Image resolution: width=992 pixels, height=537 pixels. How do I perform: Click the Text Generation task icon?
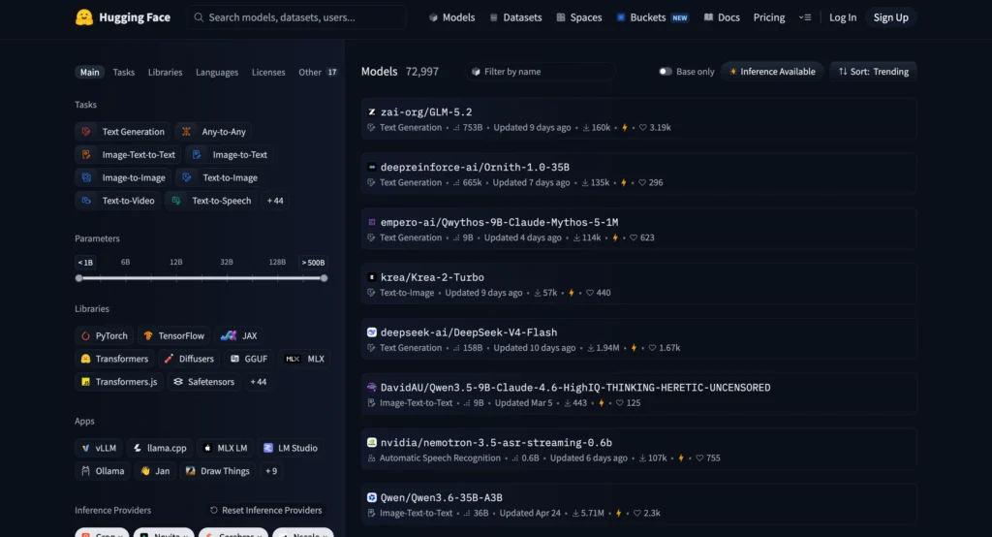click(x=86, y=132)
